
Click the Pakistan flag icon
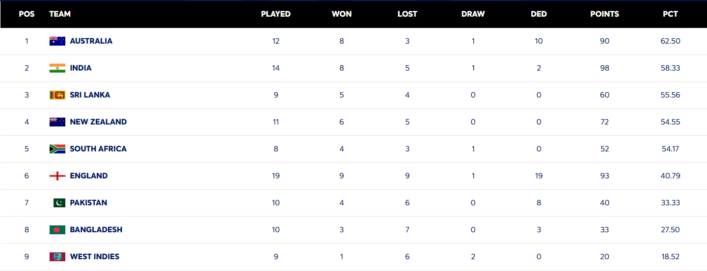57,203
